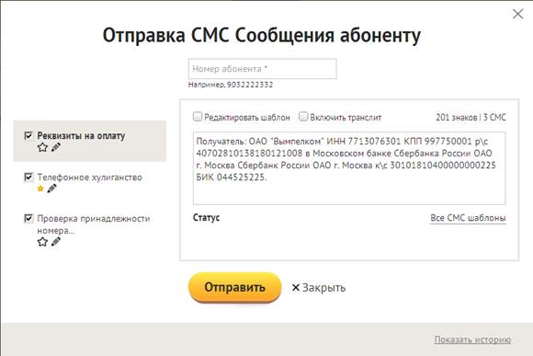Select the Проверка принадлежности номера template
Viewport: 533px width, 356px height.
(94, 224)
